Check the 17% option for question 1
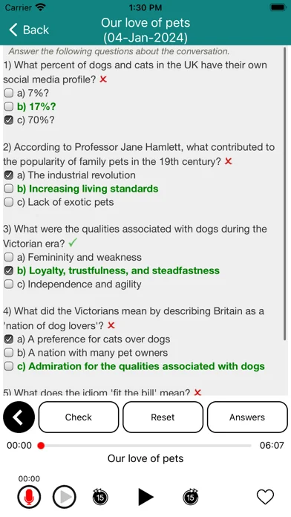This screenshot has width=291, height=517. pyautogui.click(x=9, y=107)
